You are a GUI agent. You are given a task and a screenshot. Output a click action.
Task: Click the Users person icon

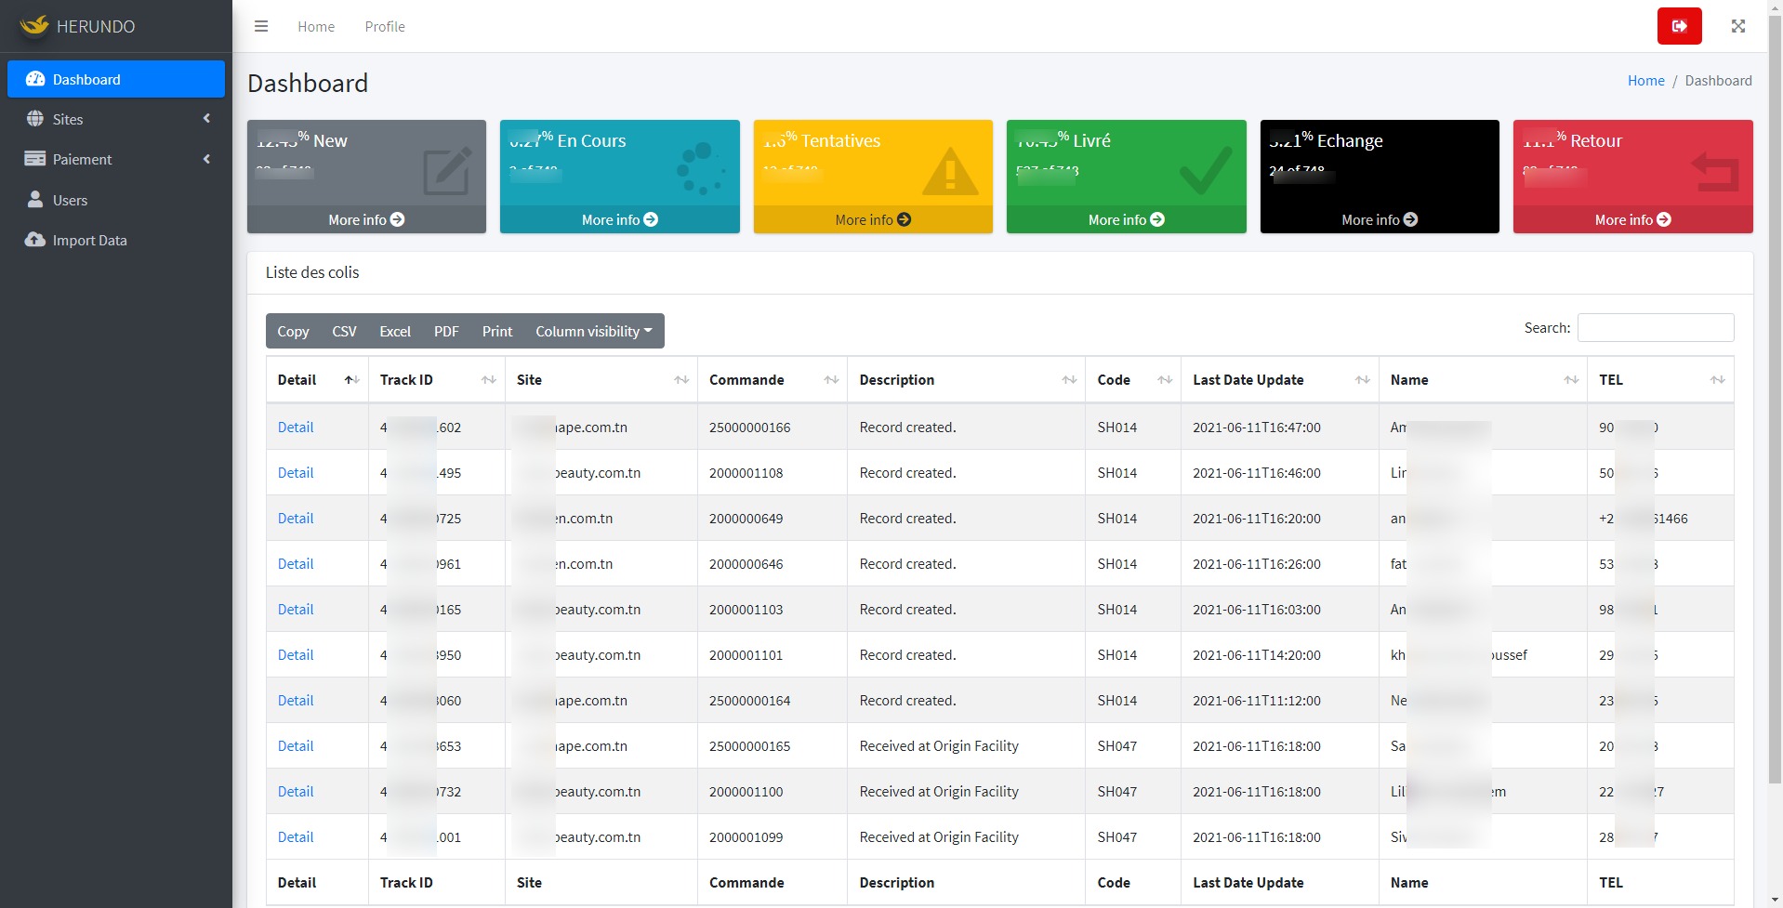pos(35,200)
